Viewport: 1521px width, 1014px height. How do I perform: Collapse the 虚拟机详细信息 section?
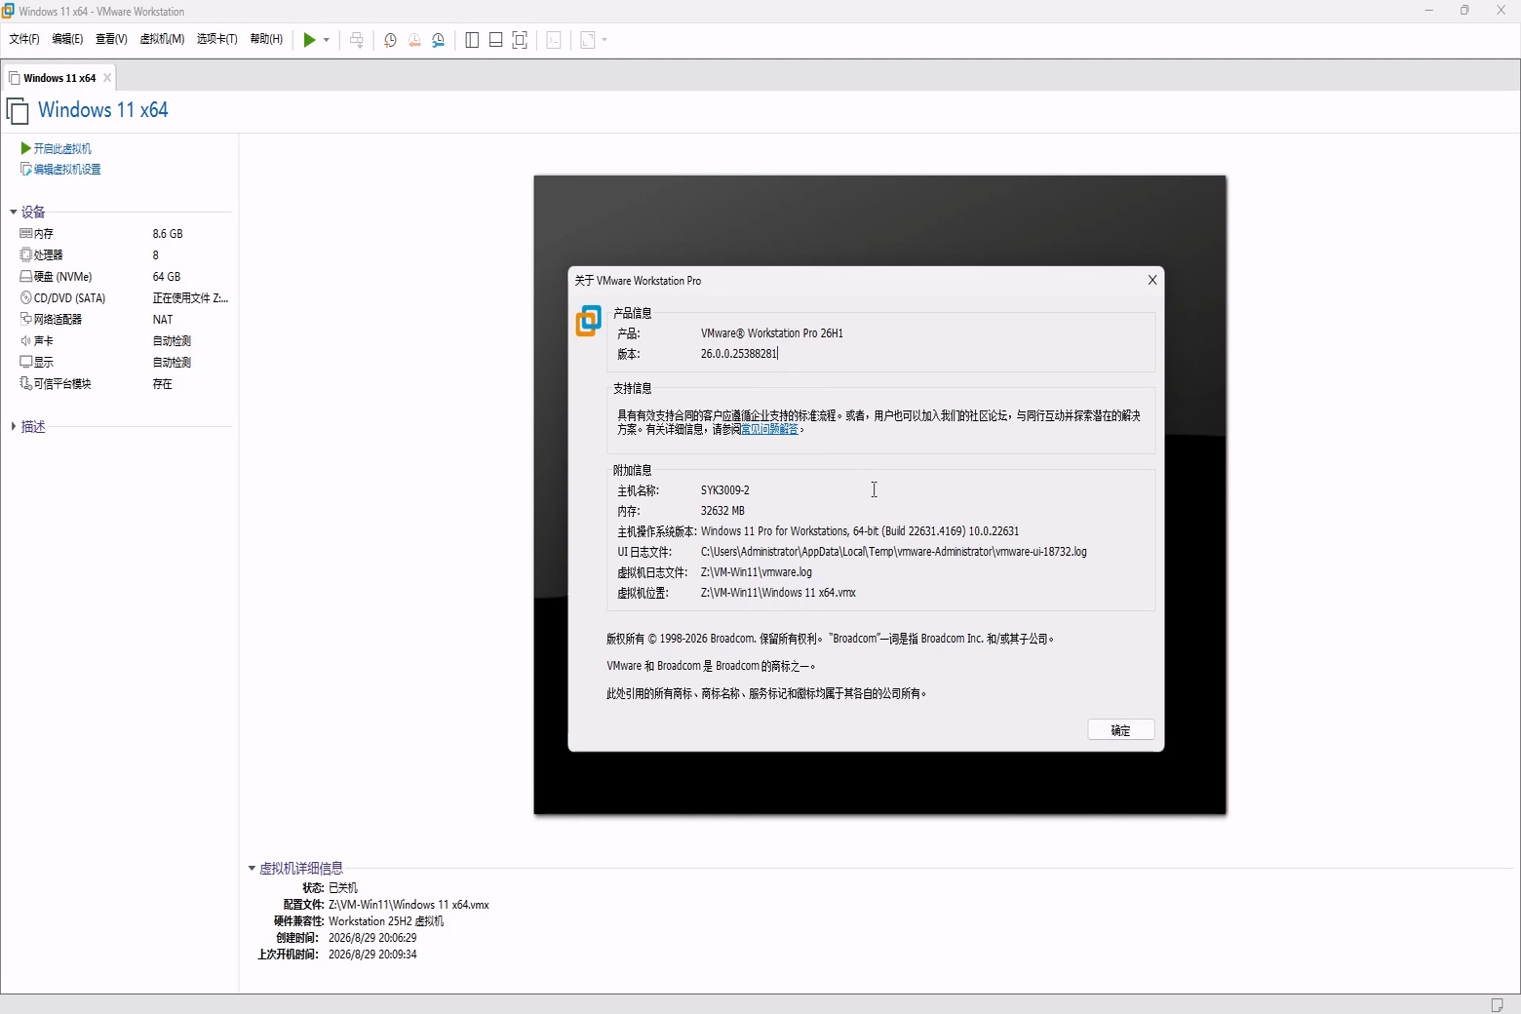pyautogui.click(x=252, y=868)
